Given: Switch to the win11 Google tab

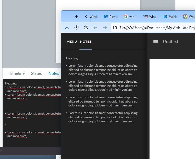Looking at the screenshot, I should point(131,16).
